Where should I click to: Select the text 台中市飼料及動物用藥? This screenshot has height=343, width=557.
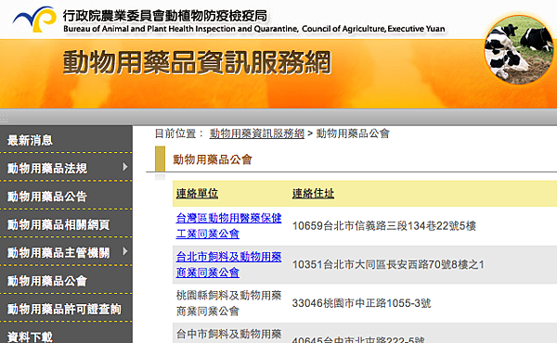228,334
